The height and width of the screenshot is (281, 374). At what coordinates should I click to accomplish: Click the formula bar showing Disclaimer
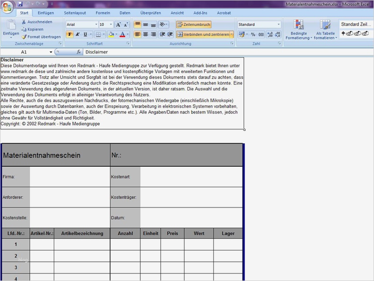click(228, 52)
